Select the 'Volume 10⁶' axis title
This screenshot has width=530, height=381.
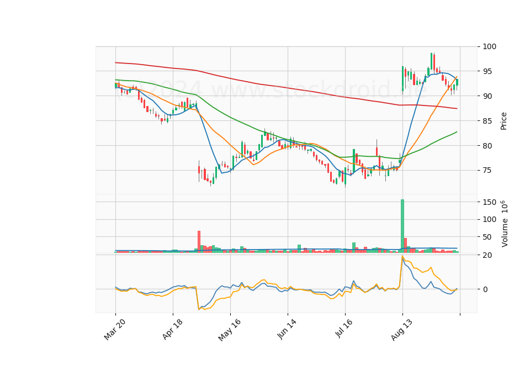pos(504,224)
